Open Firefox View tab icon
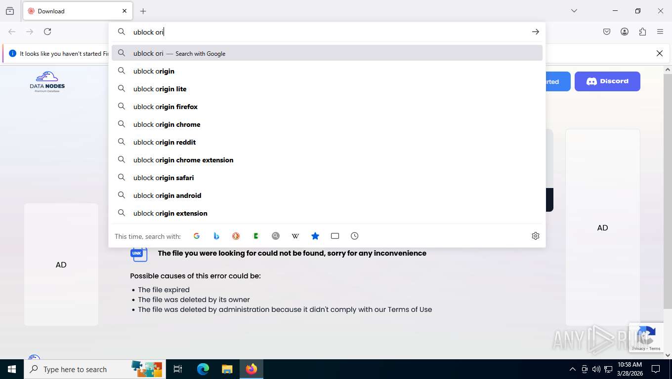The image size is (672, 379). (x=10, y=11)
